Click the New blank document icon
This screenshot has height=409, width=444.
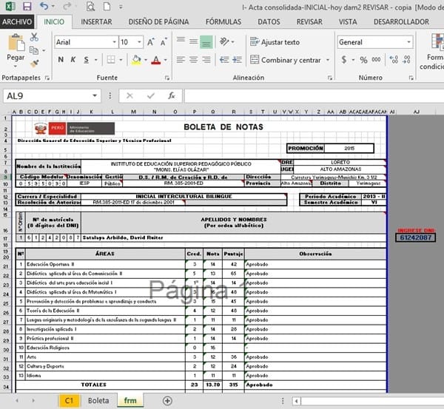(x=107, y=6)
